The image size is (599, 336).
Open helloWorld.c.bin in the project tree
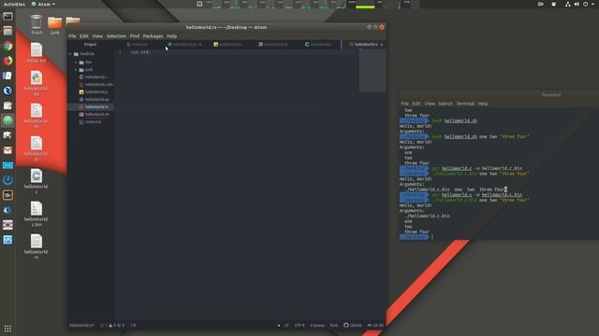click(95, 85)
